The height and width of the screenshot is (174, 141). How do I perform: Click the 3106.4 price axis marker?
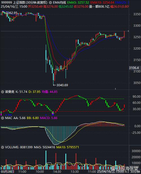pyautogui.click(x=134, y=68)
